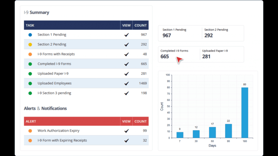
Task: Click view checkmark for Work Authorization Expiry
Action: (x=126, y=131)
